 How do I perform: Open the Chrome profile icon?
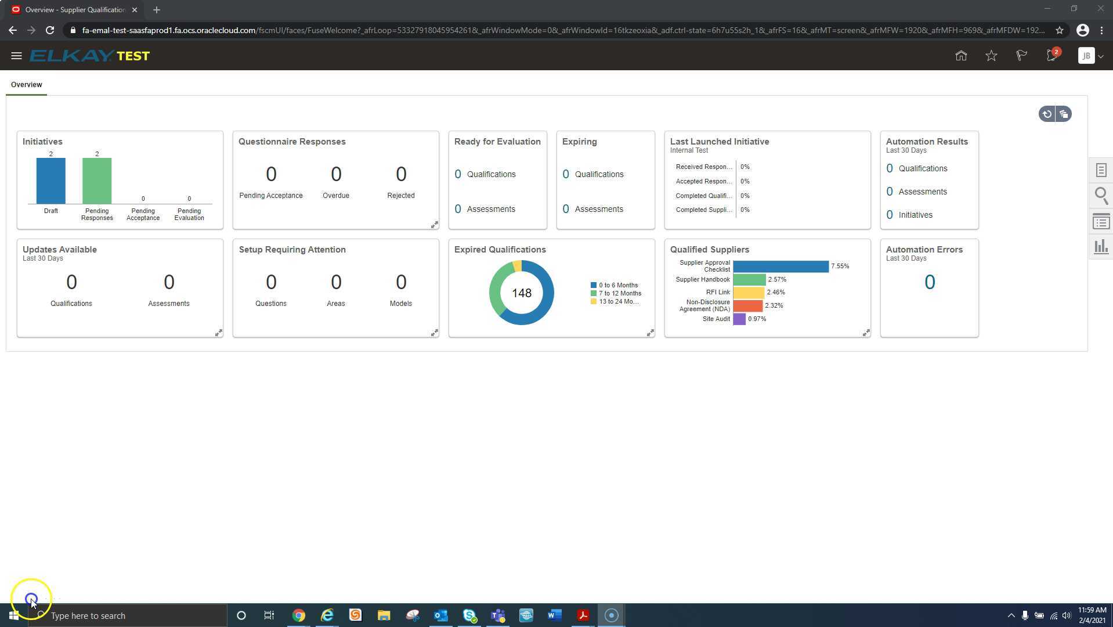click(x=1082, y=30)
